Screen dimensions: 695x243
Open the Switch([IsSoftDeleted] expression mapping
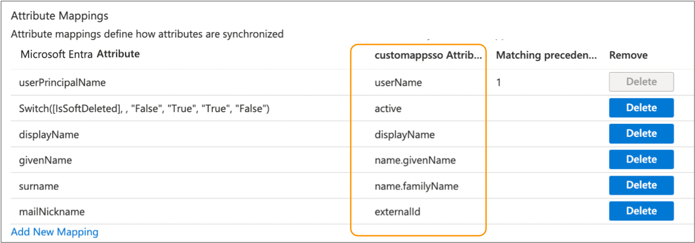coord(144,109)
